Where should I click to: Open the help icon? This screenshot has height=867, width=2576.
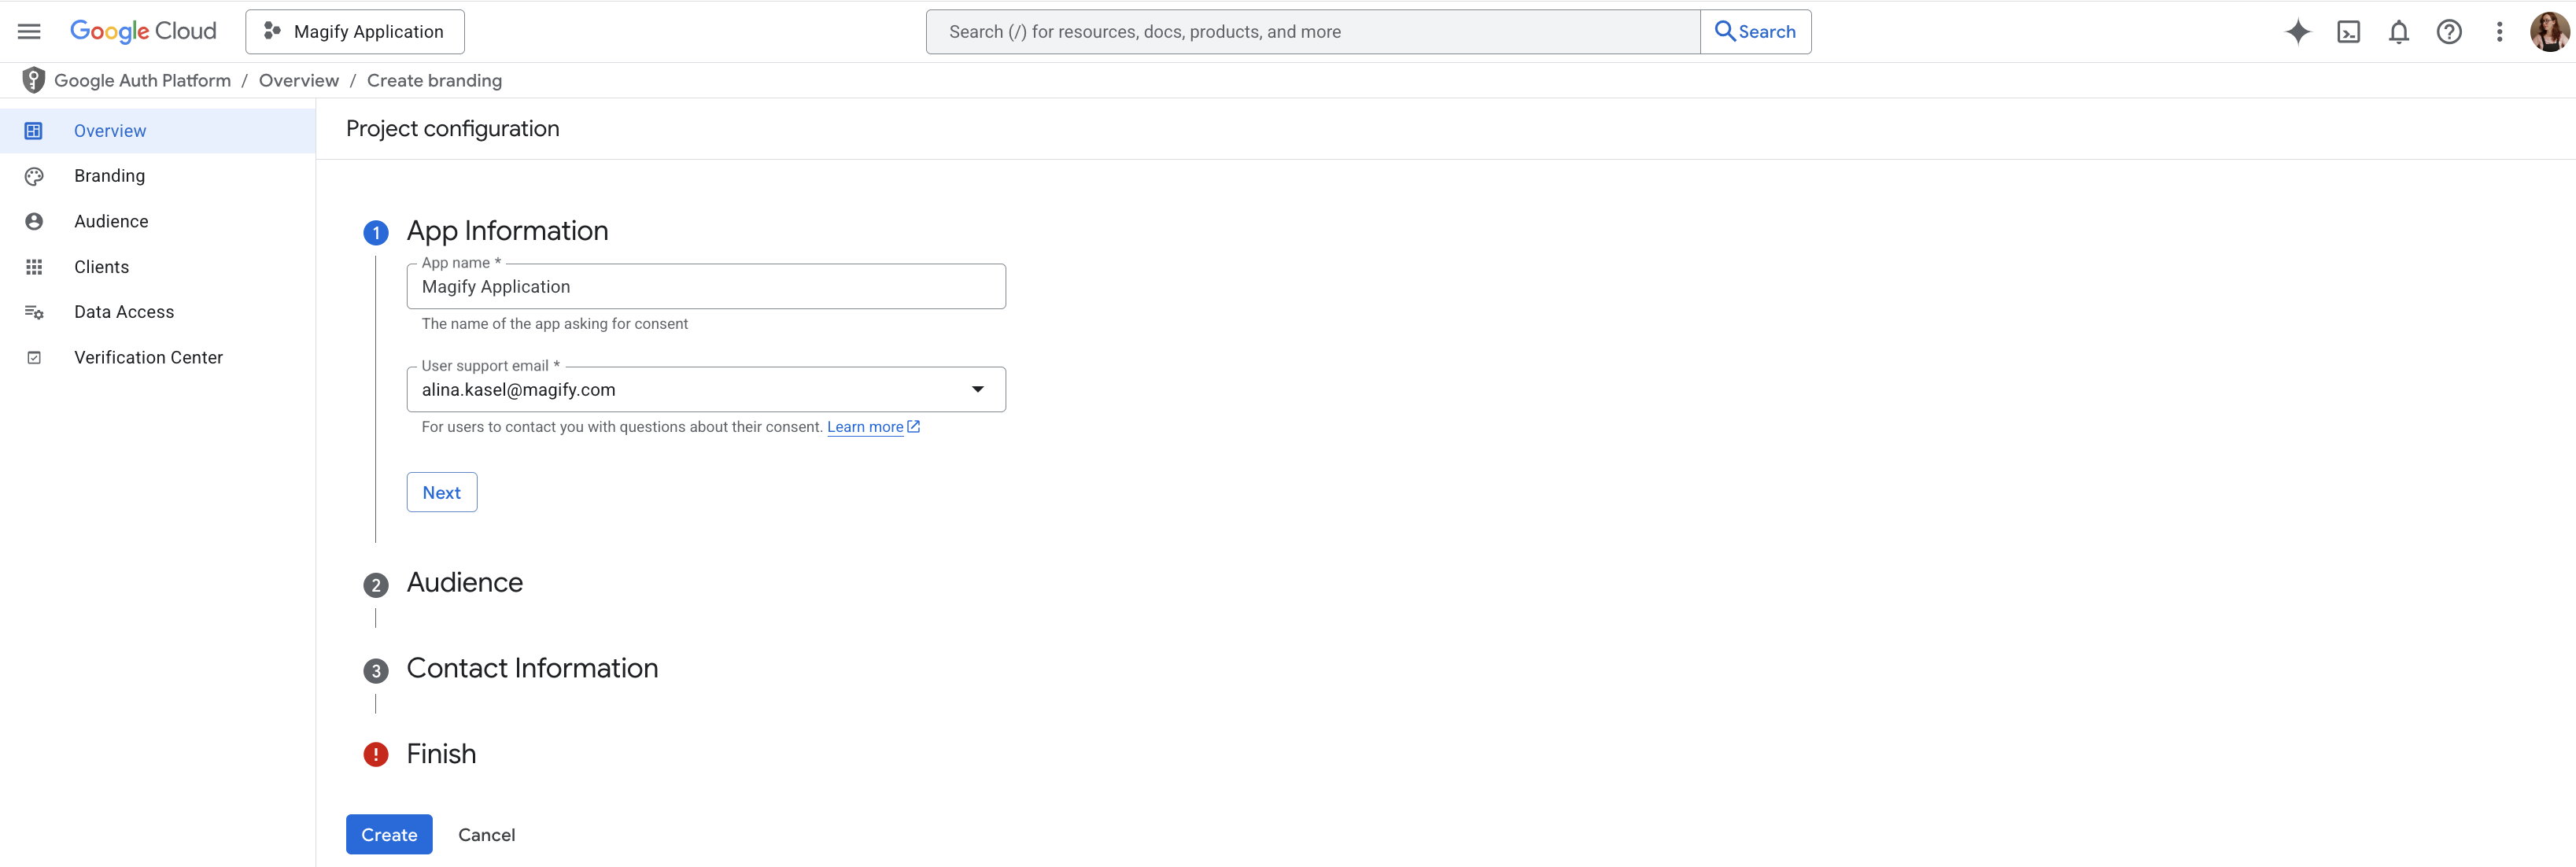[2449, 31]
